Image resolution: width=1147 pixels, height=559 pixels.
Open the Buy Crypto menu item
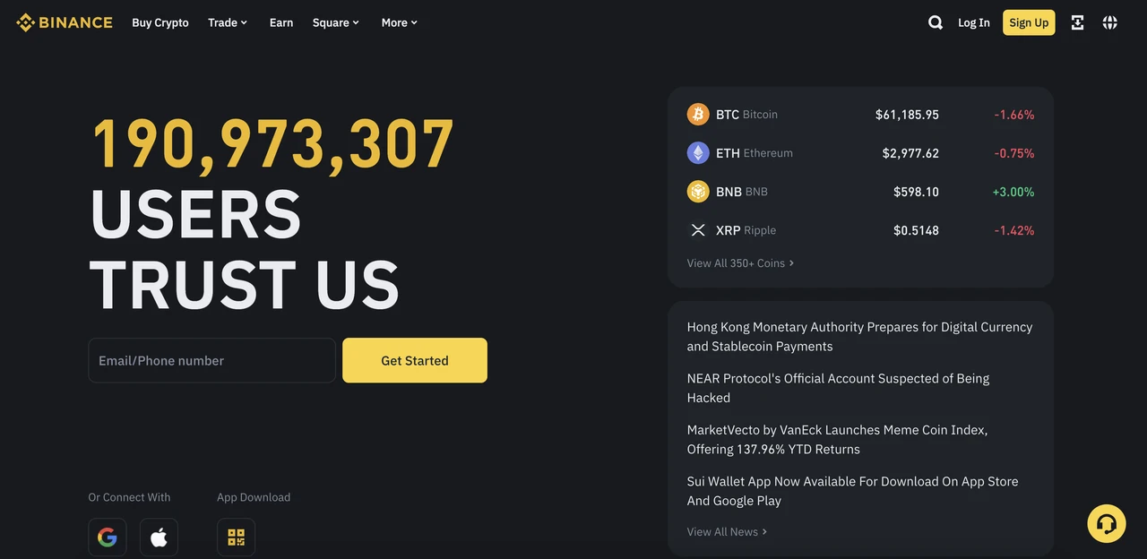(x=160, y=22)
